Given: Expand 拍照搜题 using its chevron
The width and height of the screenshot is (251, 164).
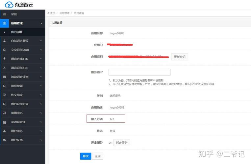Looking at the screenshot, I should coord(41,86).
